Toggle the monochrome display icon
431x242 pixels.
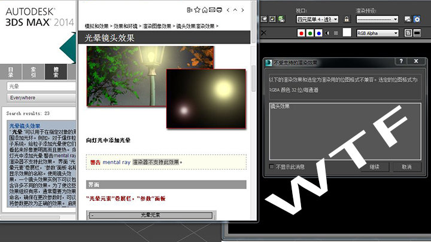(336, 33)
